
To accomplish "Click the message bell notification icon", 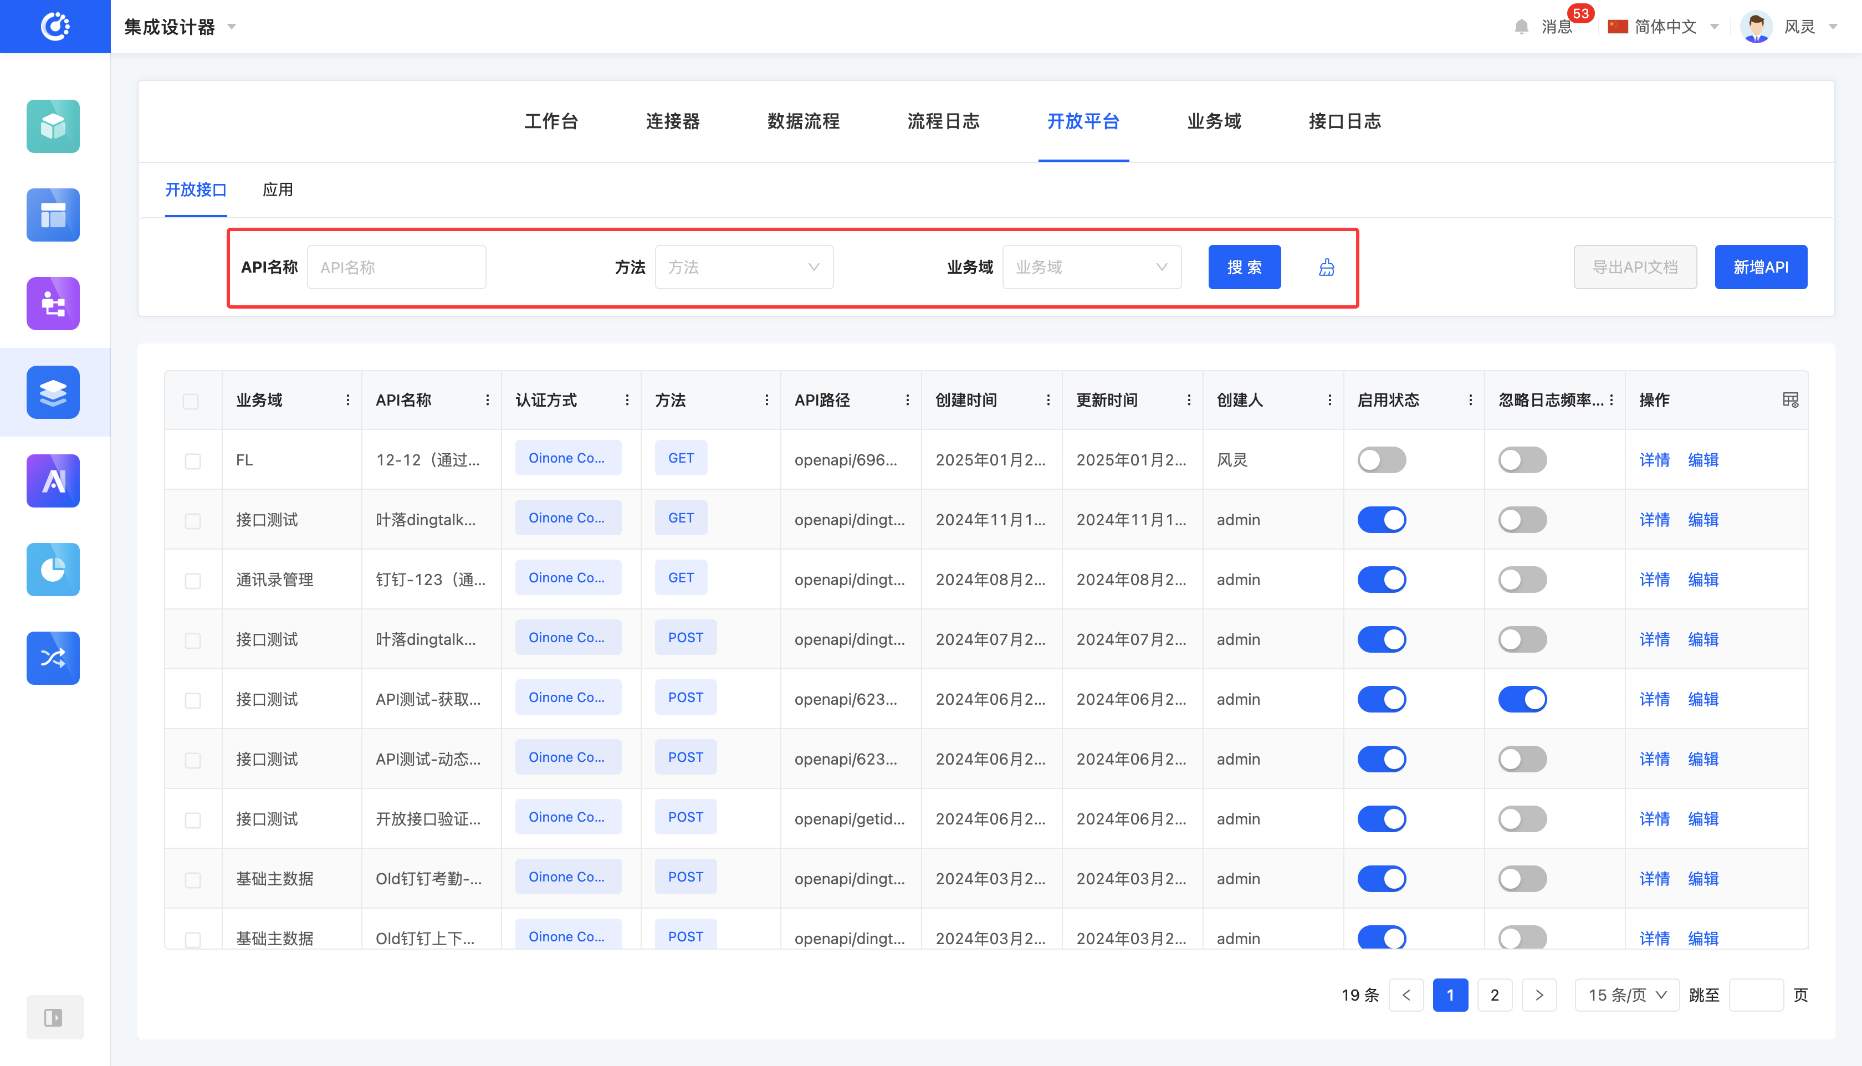I will pos(1521,27).
